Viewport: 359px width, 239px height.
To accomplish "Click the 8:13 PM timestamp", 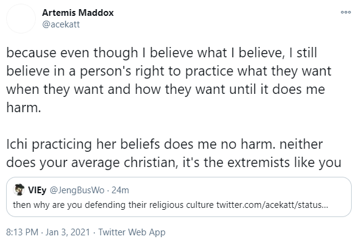I will [22, 232].
